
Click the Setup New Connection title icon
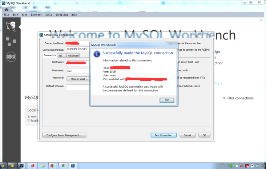41,35
